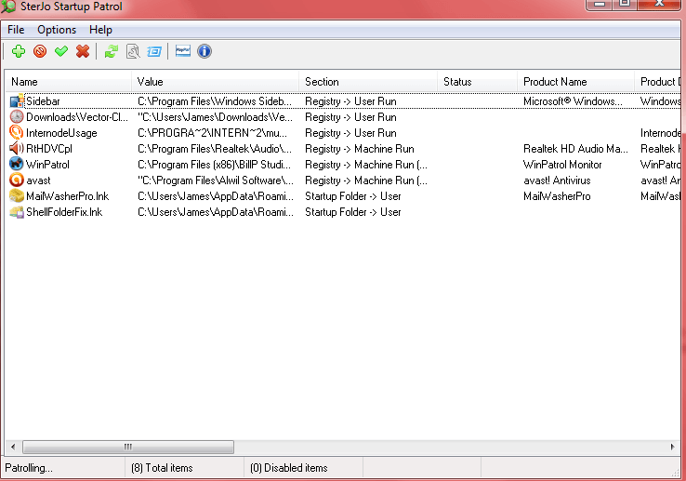Sort by the Section column header

click(x=368, y=82)
